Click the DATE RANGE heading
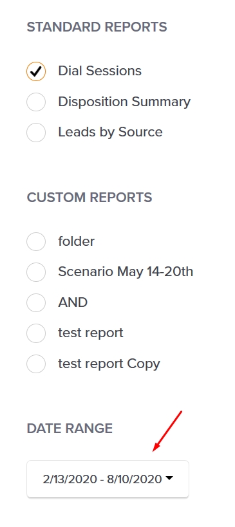 click(70, 429)
